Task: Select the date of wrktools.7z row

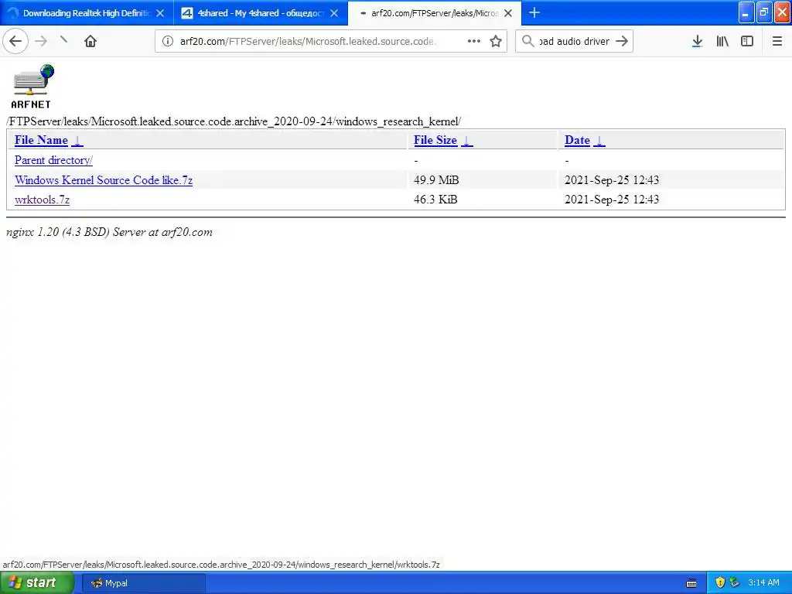Action: (611, 200)
